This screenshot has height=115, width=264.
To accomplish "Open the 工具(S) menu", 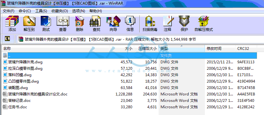I will pos(41,11).
